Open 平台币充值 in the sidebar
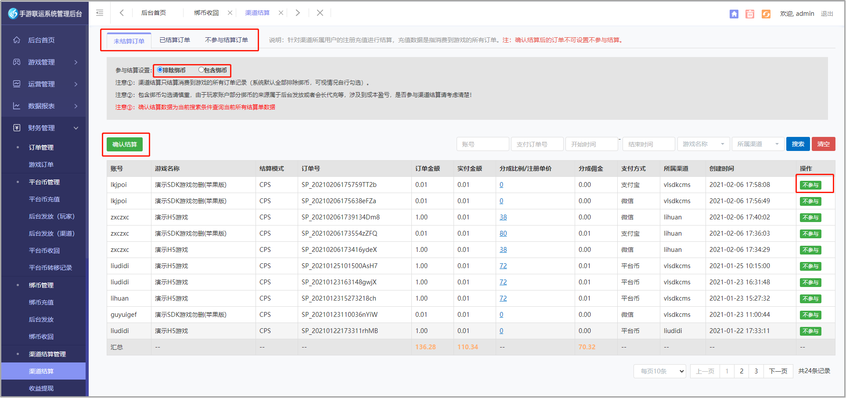 [43, 199]
